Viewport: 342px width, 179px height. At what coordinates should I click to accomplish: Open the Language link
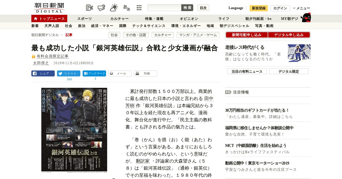236,8
